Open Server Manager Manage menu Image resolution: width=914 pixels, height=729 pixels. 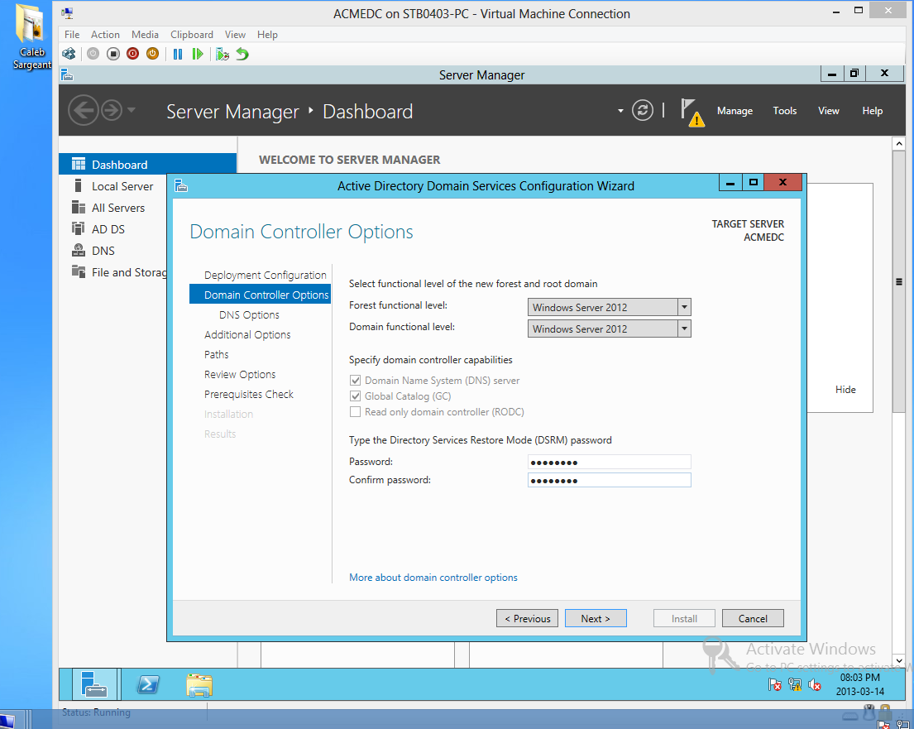tap(735, 111)
